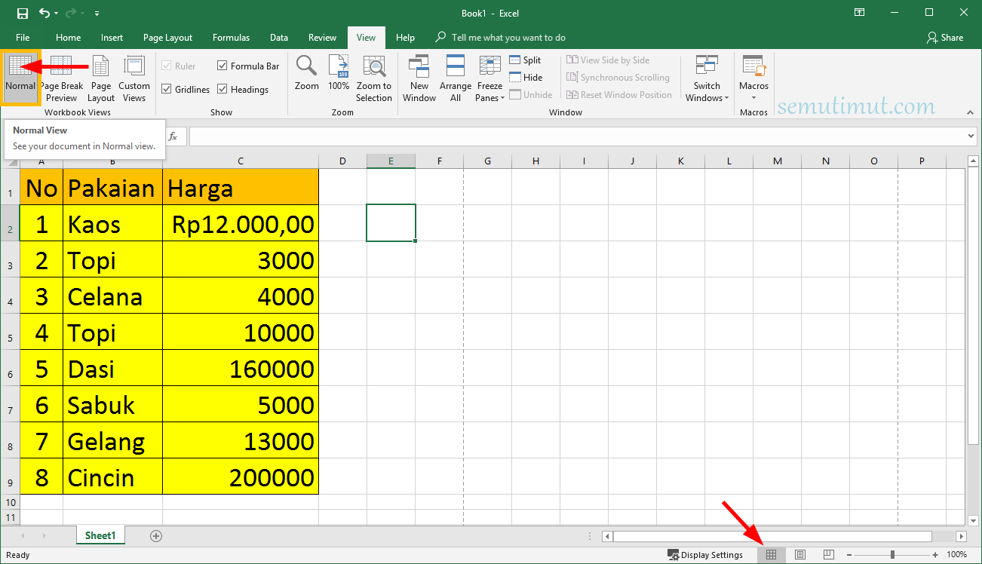The image size is (982, 564).
Task: Open Page Layout view
Action: (x=100, y=77)
